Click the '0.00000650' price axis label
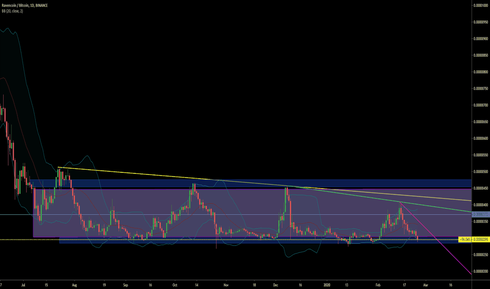Screen dimensions: 490x289 pos(481,121)
